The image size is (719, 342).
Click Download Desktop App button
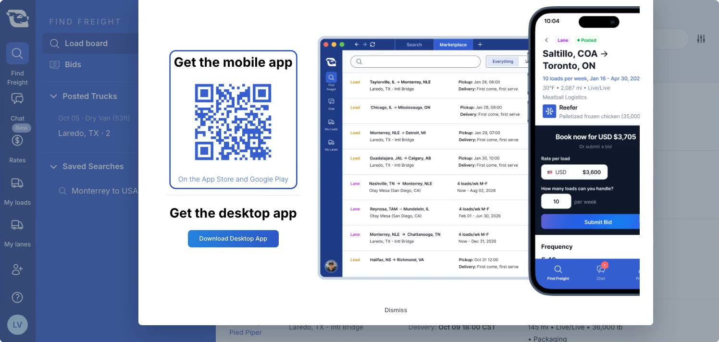(233, 239)
